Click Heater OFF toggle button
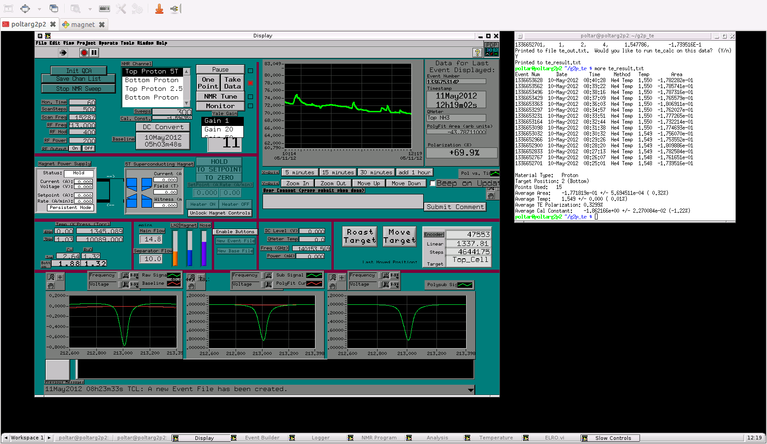The width and height of the screenshot is (767, 444). point(236,204)
